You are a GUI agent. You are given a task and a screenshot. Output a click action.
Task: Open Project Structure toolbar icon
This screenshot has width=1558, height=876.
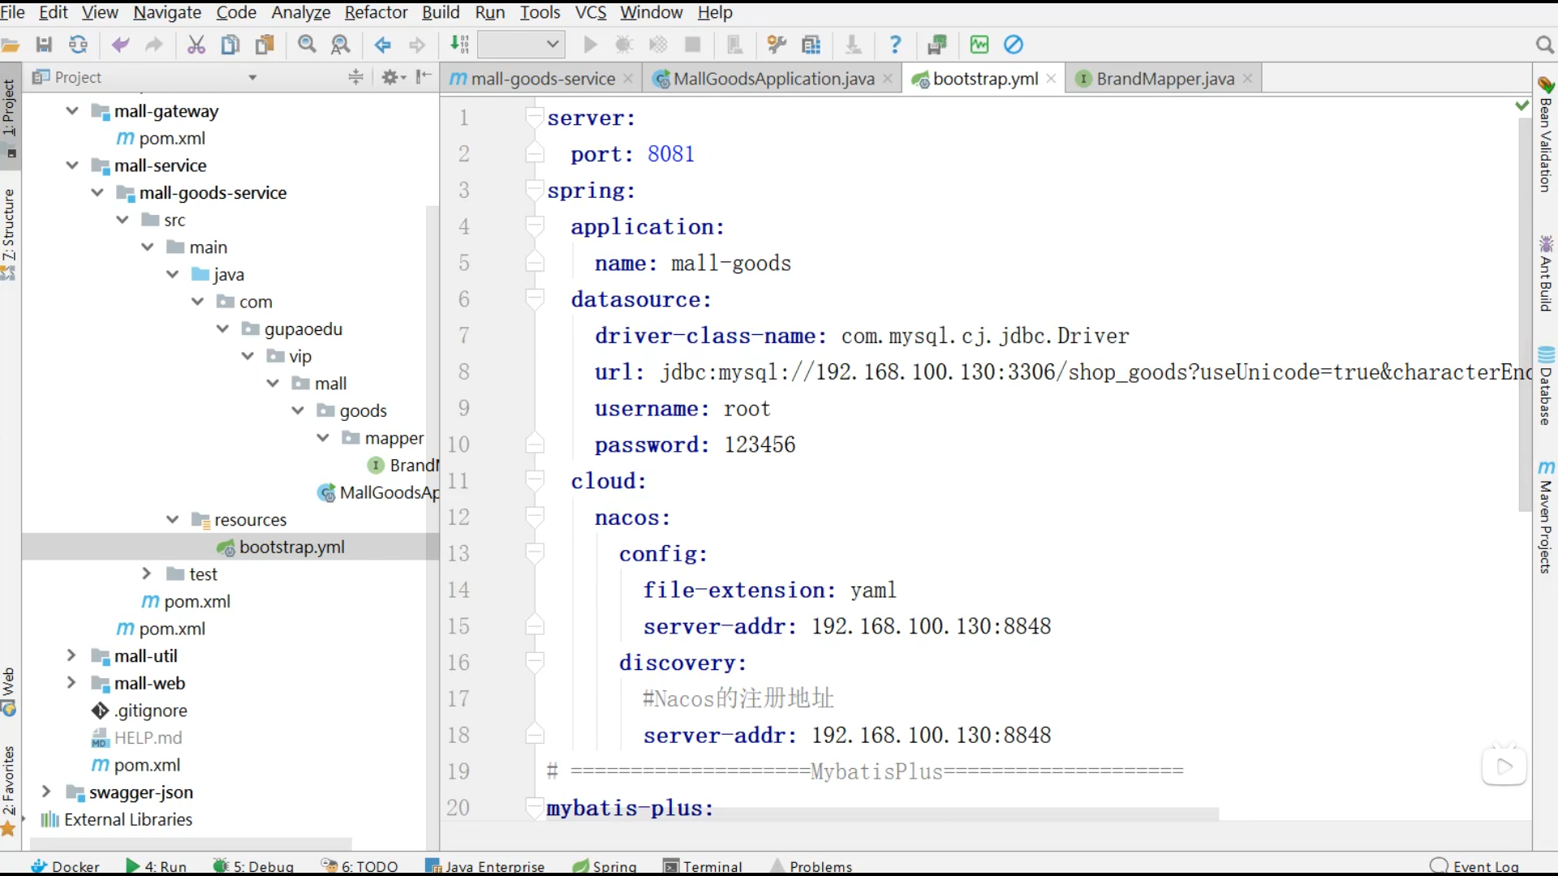click(811, 45)
